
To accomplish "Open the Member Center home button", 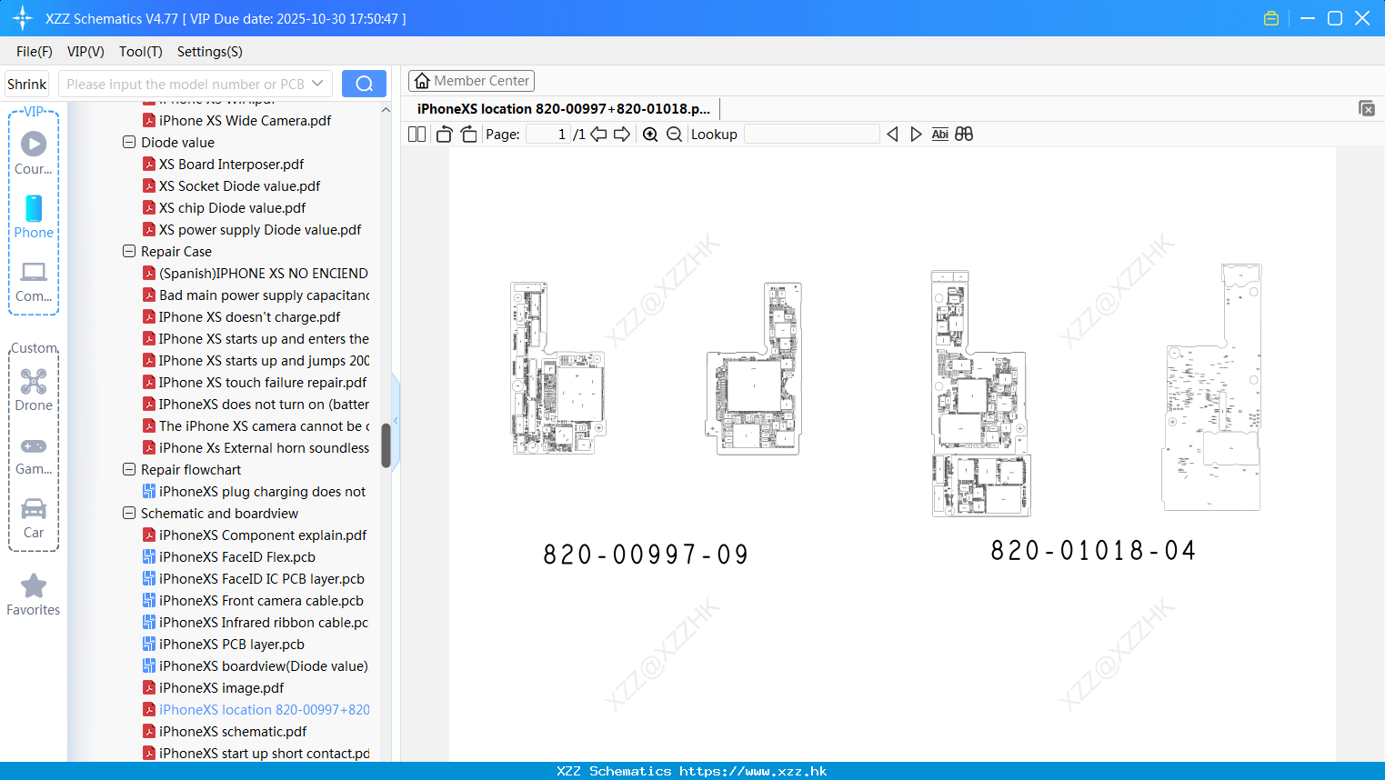I will (x=471, y=81).
